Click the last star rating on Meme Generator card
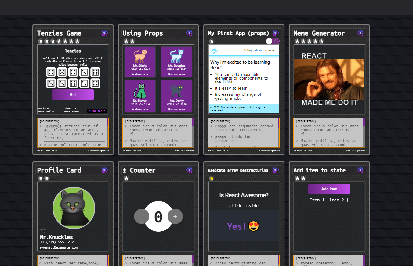This screenshot has height=266, width=413. pos(321,41)
